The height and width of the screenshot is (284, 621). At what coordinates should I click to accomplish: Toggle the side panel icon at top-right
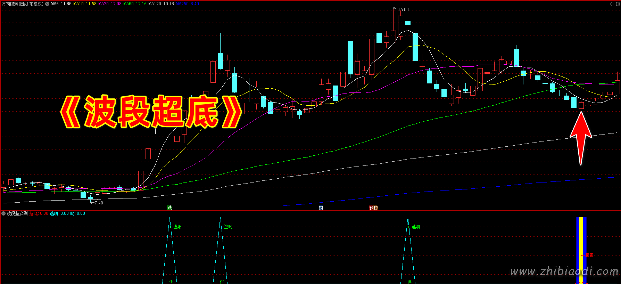tap(618, 4)
